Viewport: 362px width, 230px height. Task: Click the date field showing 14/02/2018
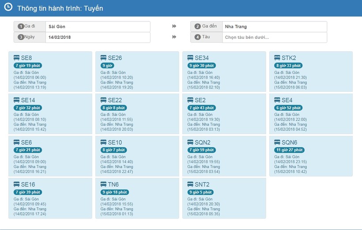pyautogui.click(x=98, y=38)
